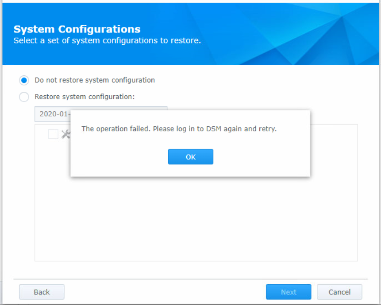Click the operation failed error message text
381x305 pixels.
pyautogui.click(x=179, y=129)
